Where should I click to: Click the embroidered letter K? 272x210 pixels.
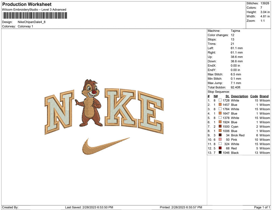(x=121, y=107)
